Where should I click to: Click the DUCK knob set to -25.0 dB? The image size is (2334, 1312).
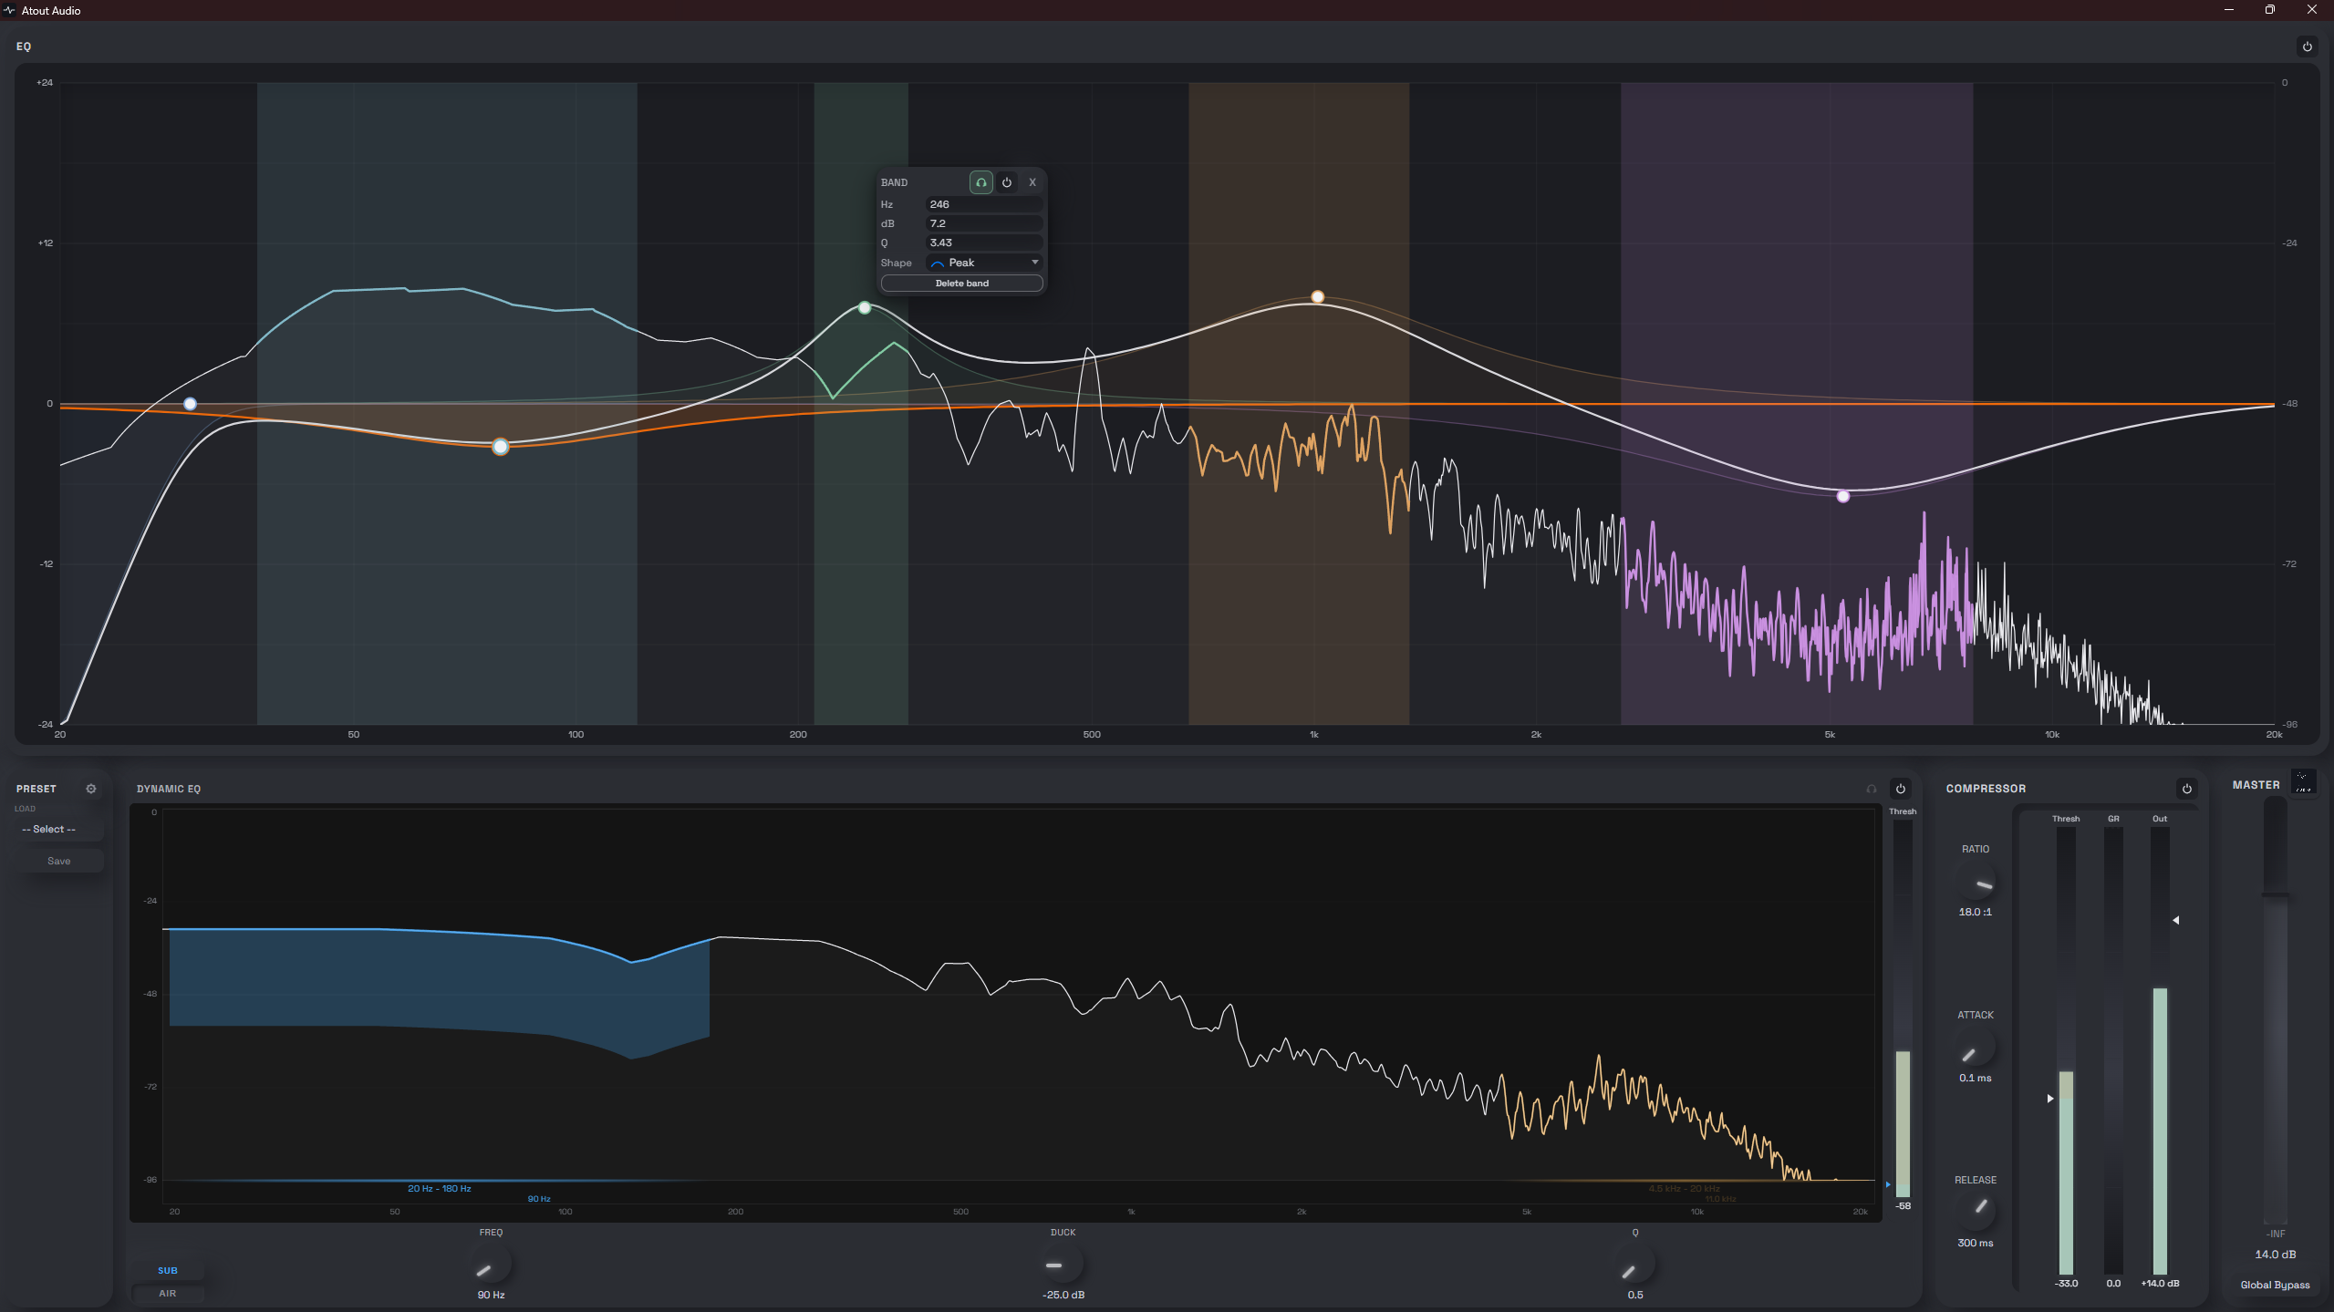pyautogui.click(x=1063, y=1265)
